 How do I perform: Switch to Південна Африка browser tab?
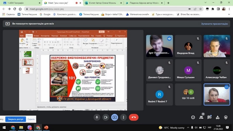(x=144, y=3)
